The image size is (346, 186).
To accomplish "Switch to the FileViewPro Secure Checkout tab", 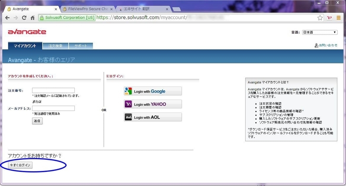I will [x=87, y=9].
